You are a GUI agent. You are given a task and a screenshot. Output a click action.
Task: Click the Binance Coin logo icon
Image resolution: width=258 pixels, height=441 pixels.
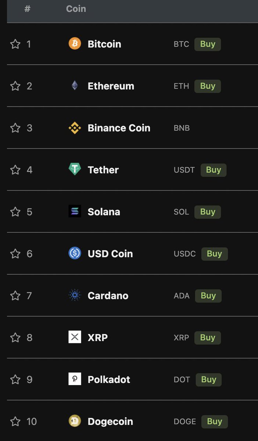coord(75,128)
